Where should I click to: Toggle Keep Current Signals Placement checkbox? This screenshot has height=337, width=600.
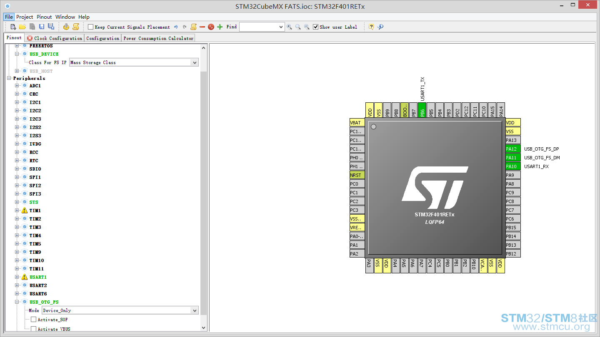click(90, 27)
